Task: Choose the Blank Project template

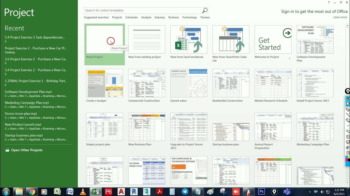Action: coord(104,44)
